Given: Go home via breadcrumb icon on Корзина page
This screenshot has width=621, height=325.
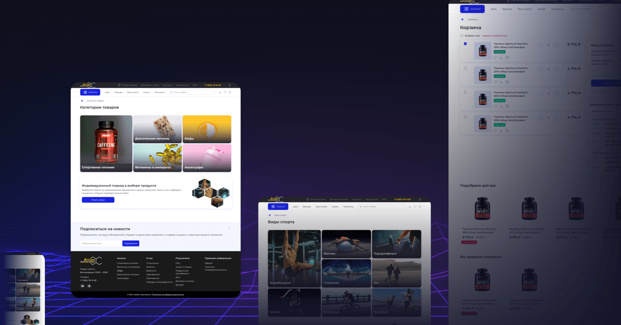Looking at the screenshot, I should click(x=462, y=19).
